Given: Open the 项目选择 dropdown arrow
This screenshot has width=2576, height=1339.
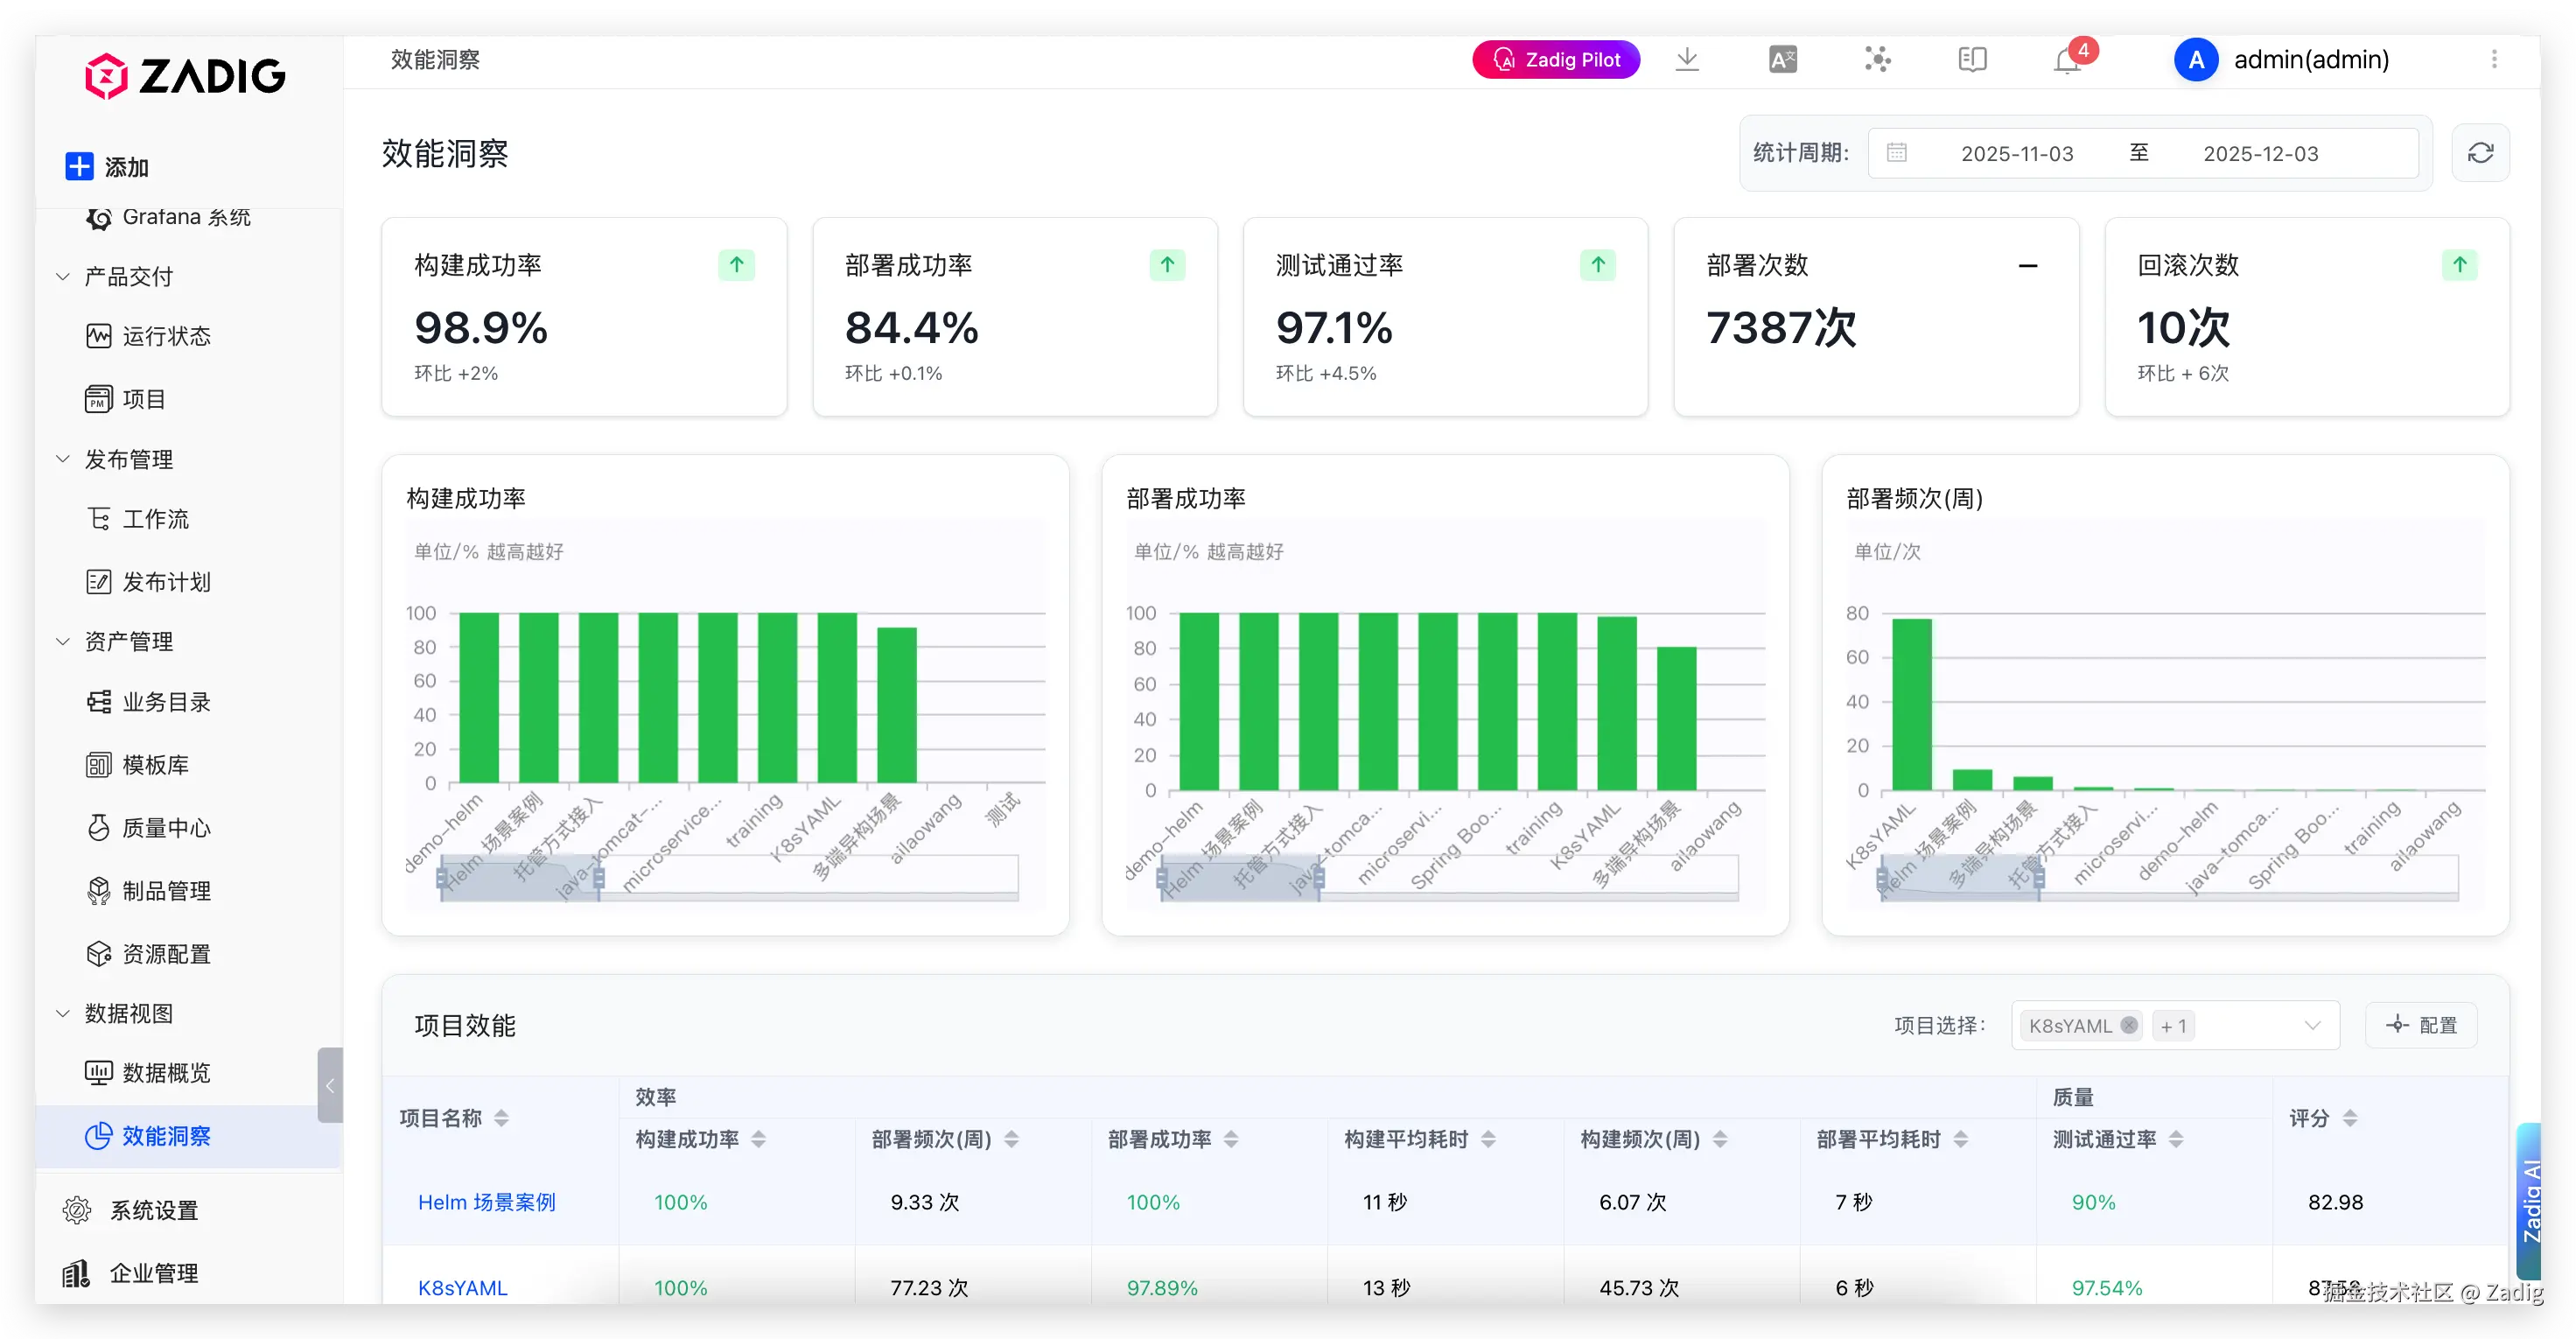Looking at the screenshot, I should click(2311, 1025).
